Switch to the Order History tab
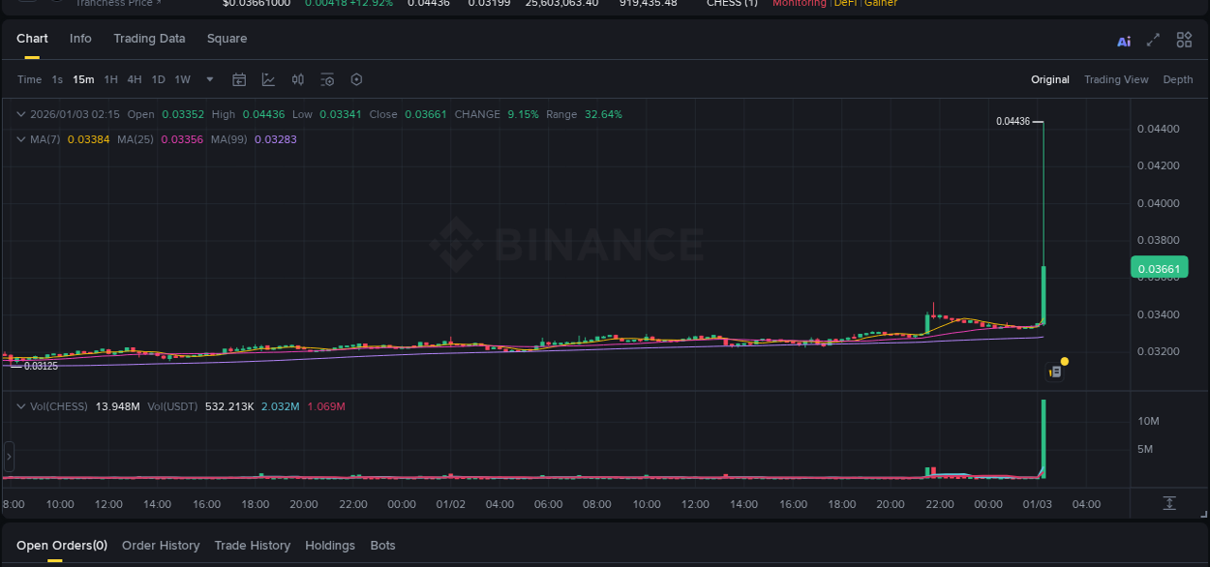Viewport: 1210px width, 567px height. click(161, 545)
